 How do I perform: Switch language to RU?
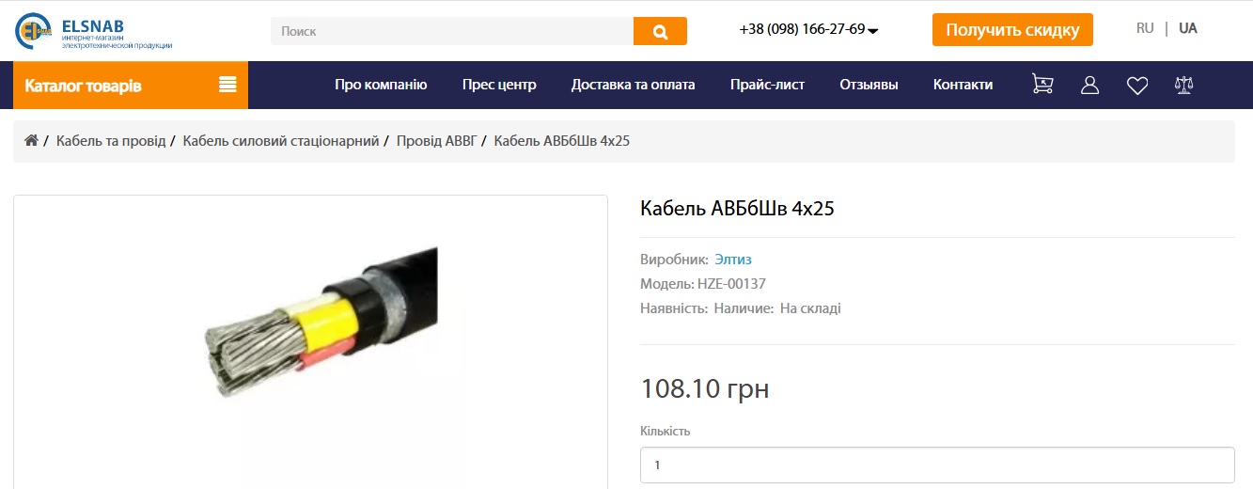pyautogui.click(x=1145, y=28)
